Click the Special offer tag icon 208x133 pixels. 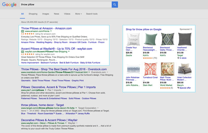(x=178, y=88)
